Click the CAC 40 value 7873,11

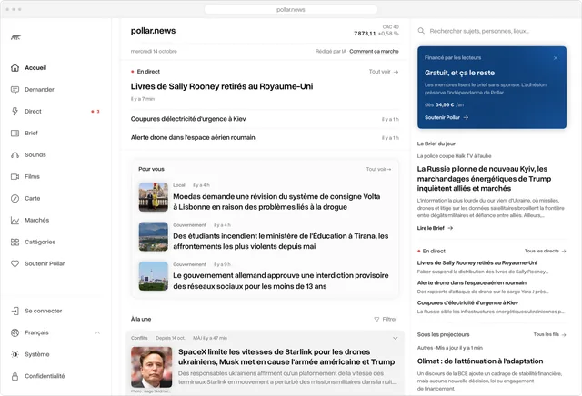coord(365,34)
